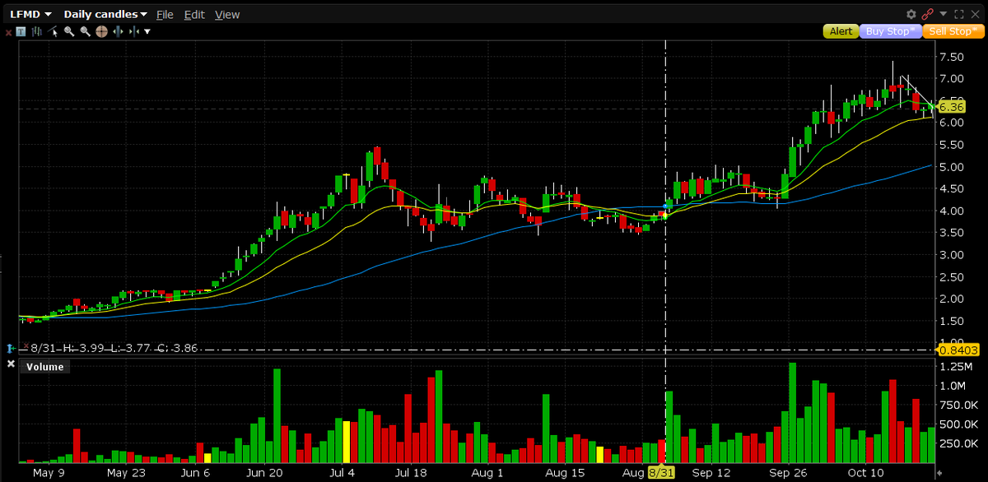This screenshot has width=988, height=482.
Task: Click the red chain link grouping icon
Action: coord(927,14)
